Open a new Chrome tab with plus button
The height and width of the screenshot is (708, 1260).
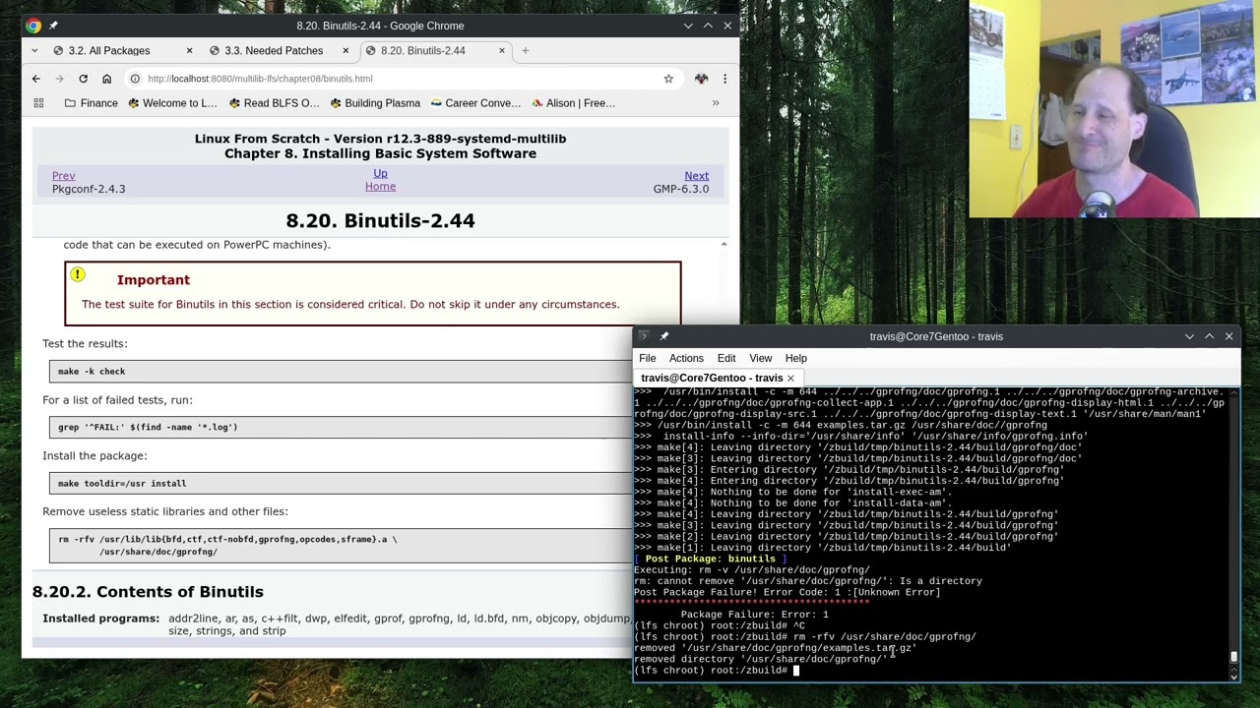[x=525, y=50]
